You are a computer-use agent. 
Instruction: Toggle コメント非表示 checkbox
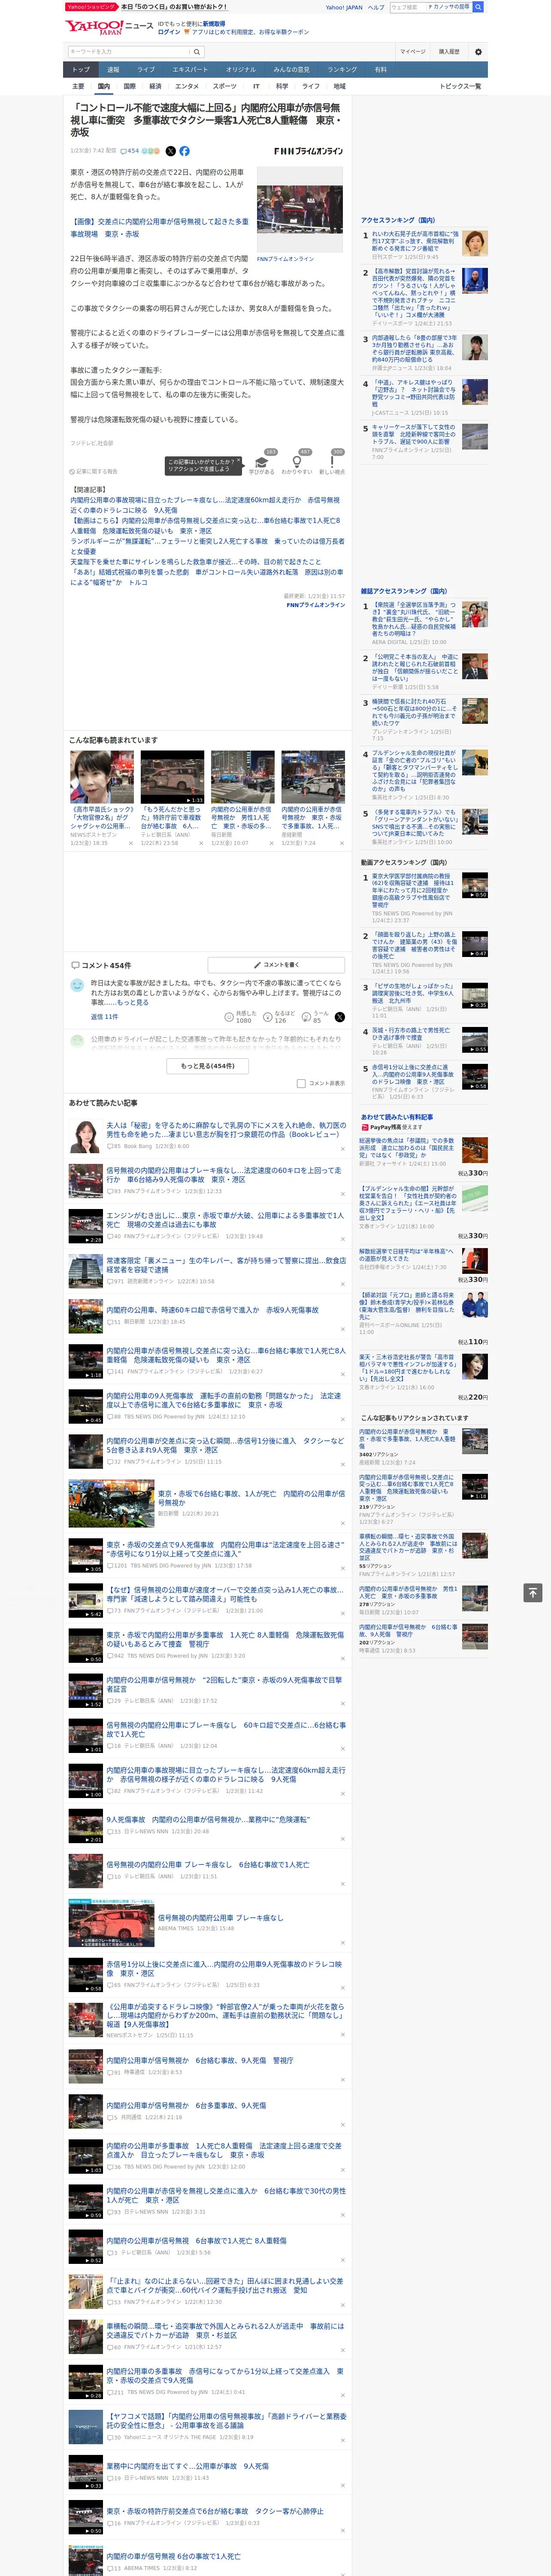(x=301, y=1083)
